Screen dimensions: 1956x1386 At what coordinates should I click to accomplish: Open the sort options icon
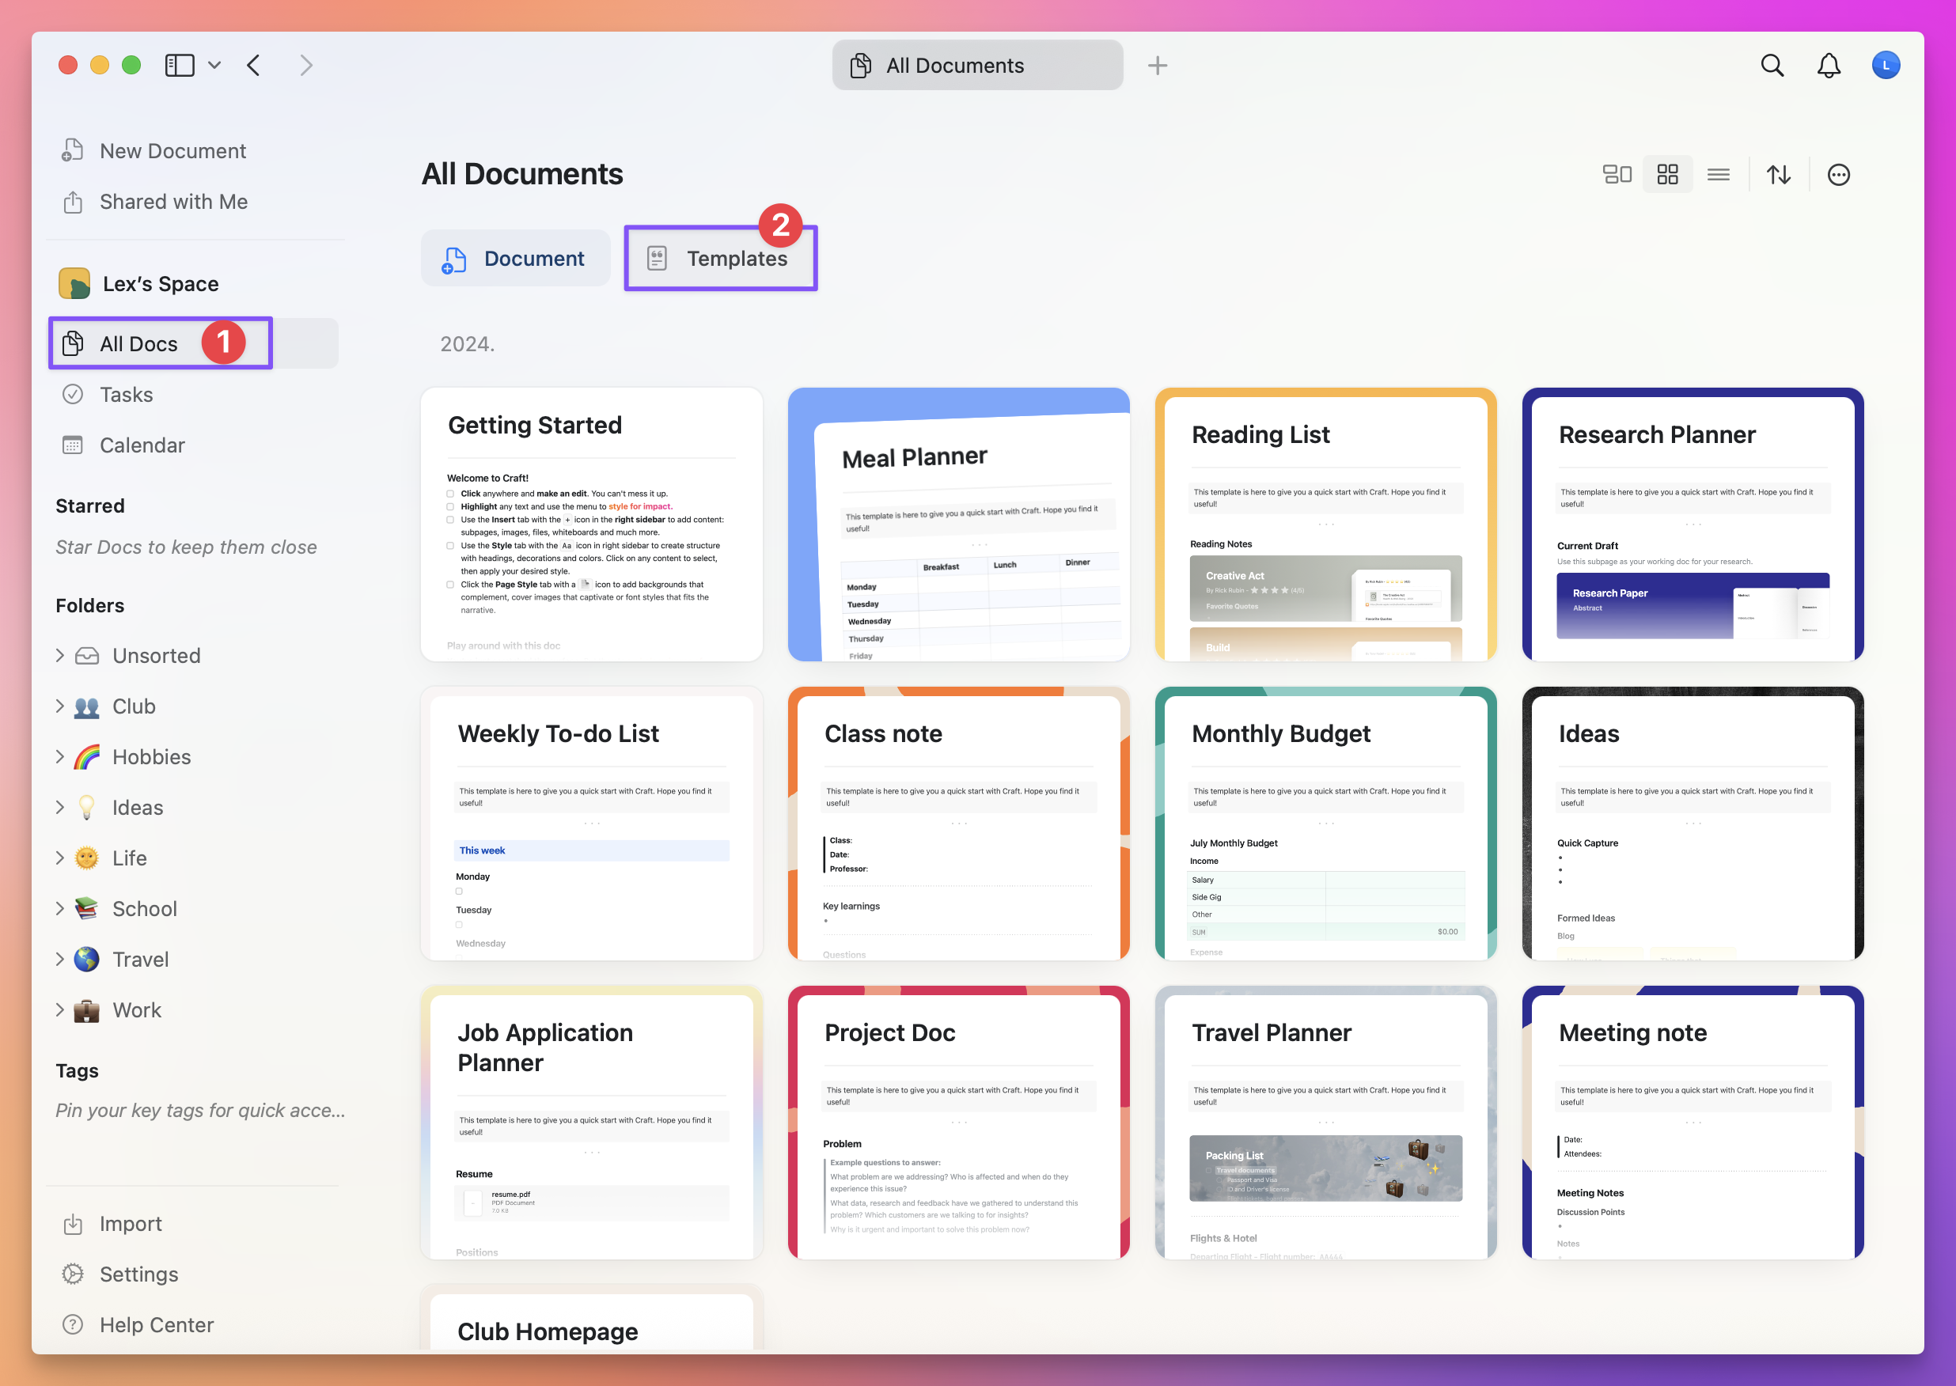pyautogui.click(x=1779, y=174)
